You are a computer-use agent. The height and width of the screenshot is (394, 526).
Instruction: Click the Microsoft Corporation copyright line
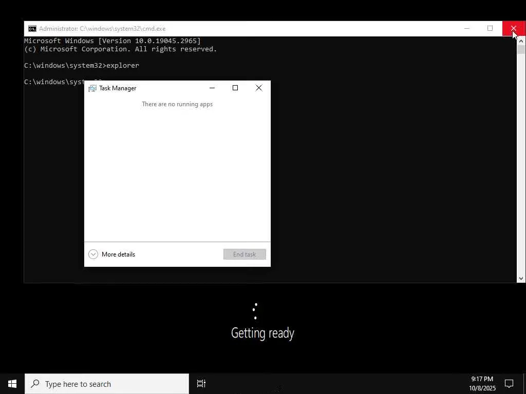point(120,49)
